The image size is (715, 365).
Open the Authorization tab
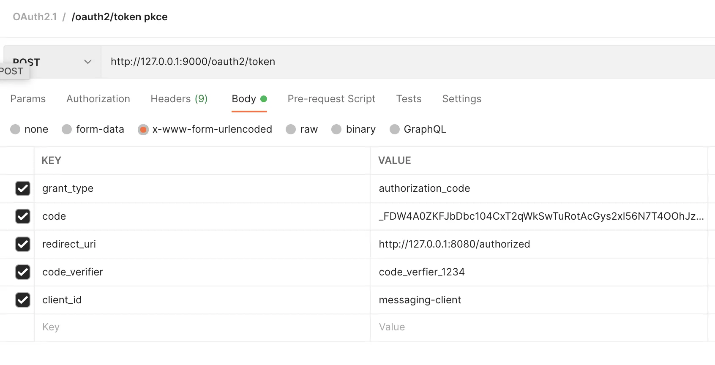(98, 99)
